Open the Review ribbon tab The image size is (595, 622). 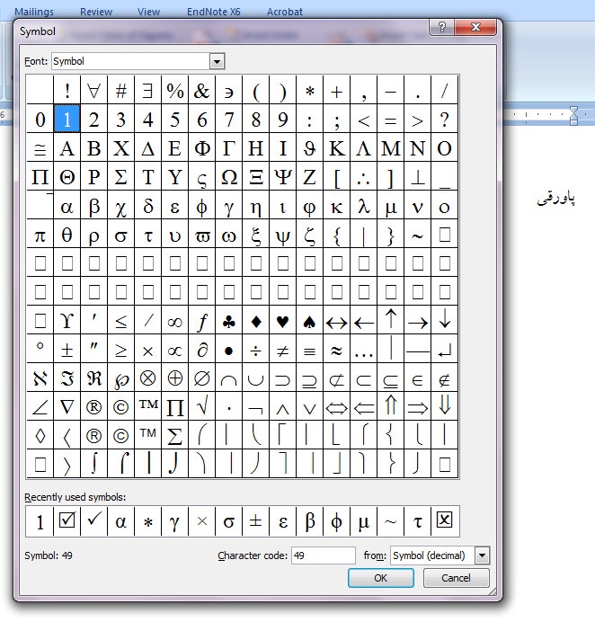coord(96,12)
